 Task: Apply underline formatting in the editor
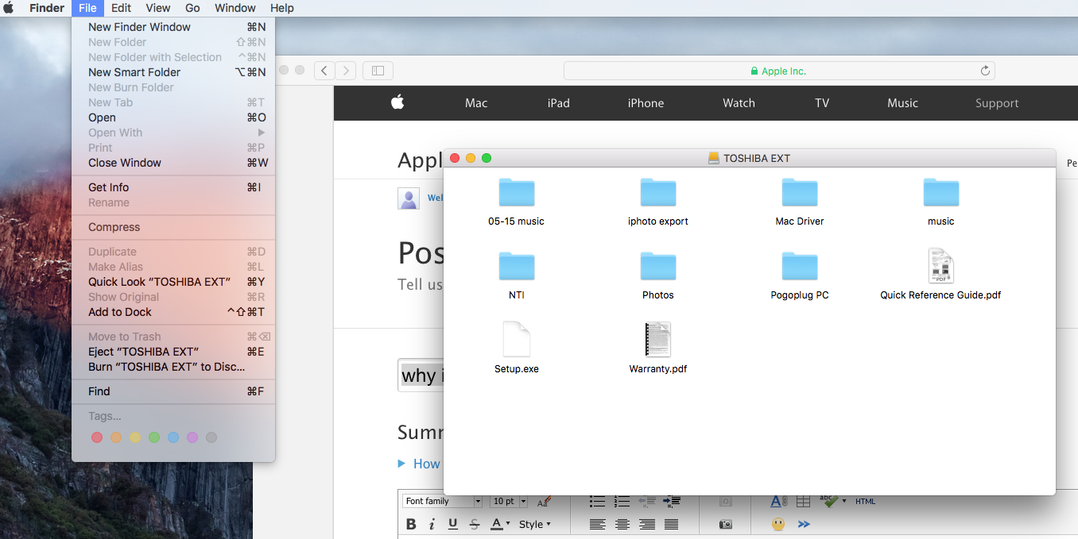pyautogui.click(x=453, y=524)
